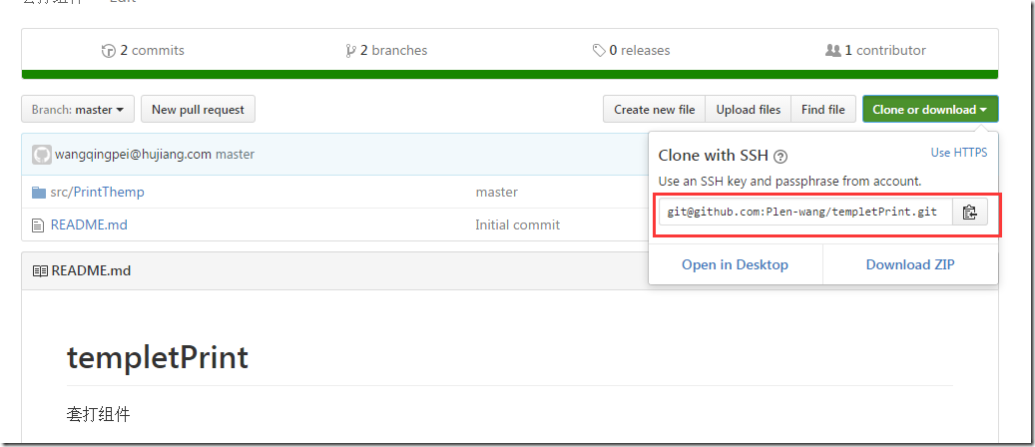The height and width of the screenshot is (447, 1035).
Task: Click Open in Desktop
Action: click(735, 264)
